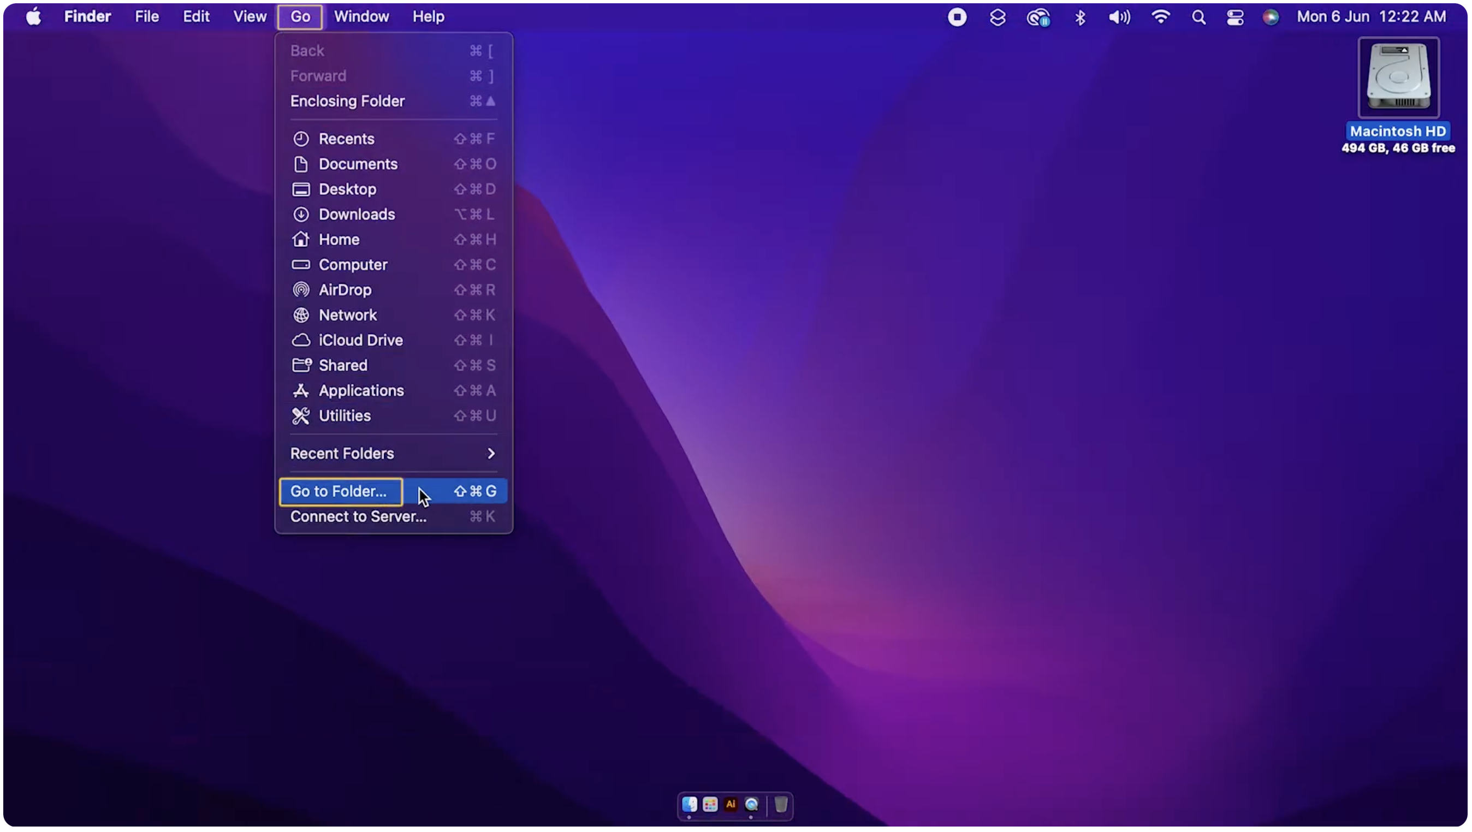Click the Trash icon in the Dock
Image resolution: width=1472 pixels, height=832 pixels.
(x=781, y=805)
